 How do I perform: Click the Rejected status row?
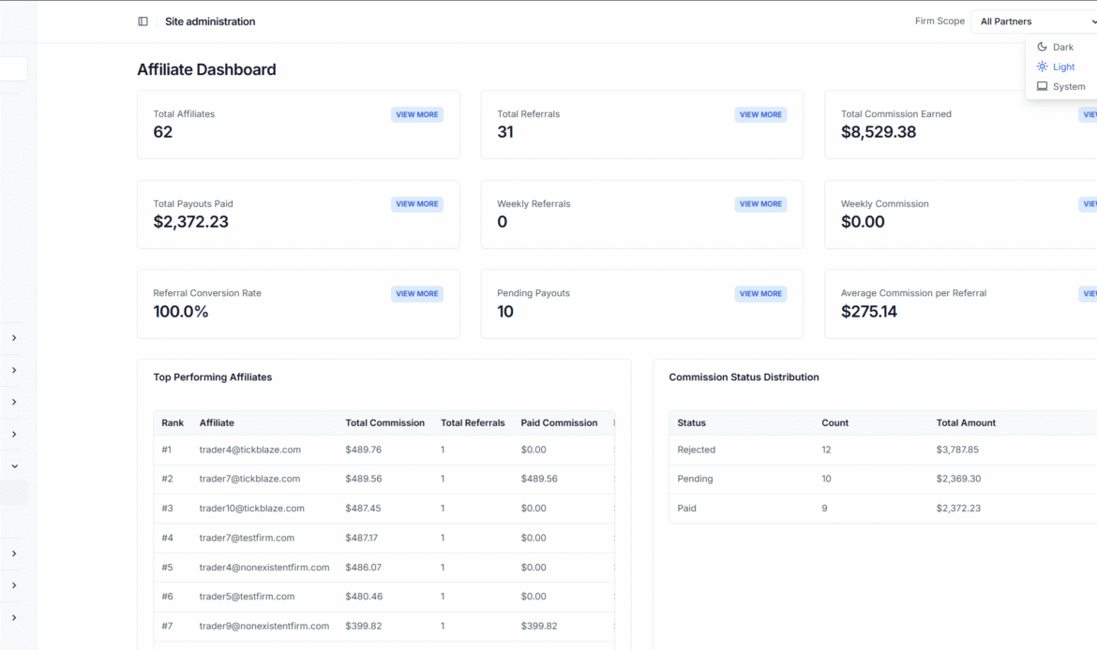point(696,450)
